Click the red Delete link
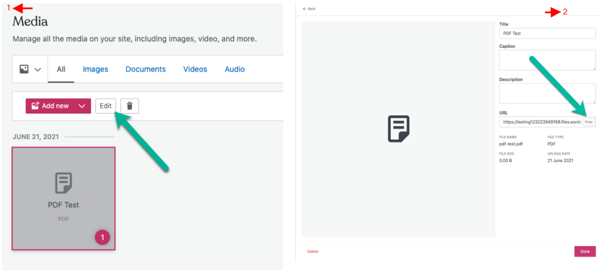The image size is (600, 271). click(313, 251)
